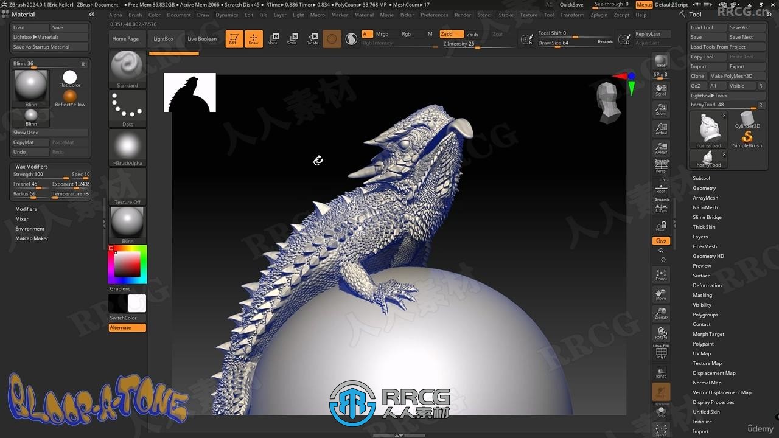
Task: Expand the Polygroups section
Action: coord(705,315)
